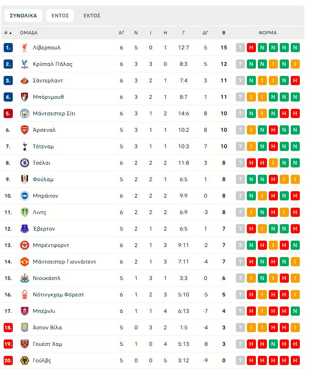Click the Chelsea club crest icon
Screen dimensions: 309x371
coord(25,163)
